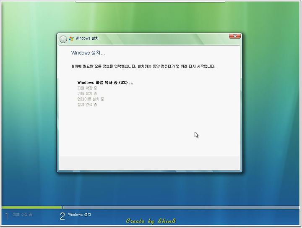This screenshot has height=228, width=302.
Task: Click the green progress bar at bottom
Action: pyautogui.click(x=32, y=207)
